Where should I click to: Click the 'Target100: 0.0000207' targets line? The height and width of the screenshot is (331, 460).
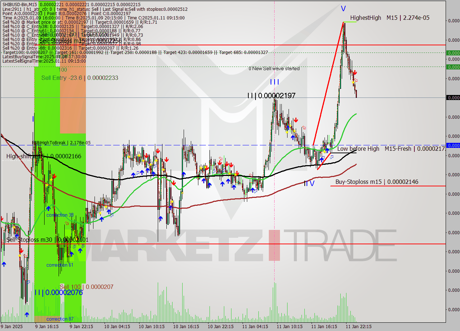pyautogui.click(x=135, y=52)
